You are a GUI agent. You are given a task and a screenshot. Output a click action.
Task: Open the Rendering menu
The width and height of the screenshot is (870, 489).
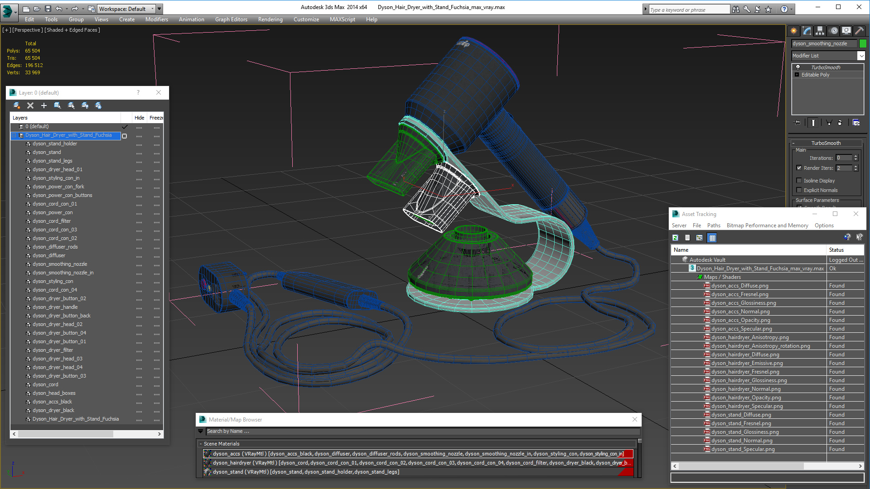coord(270,19)
